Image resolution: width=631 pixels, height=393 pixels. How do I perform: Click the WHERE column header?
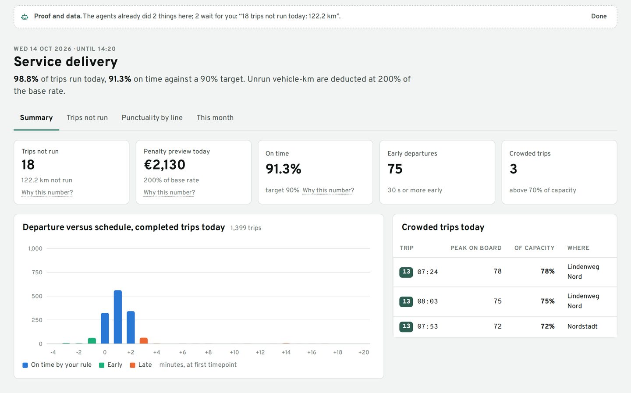coord(578,248)
